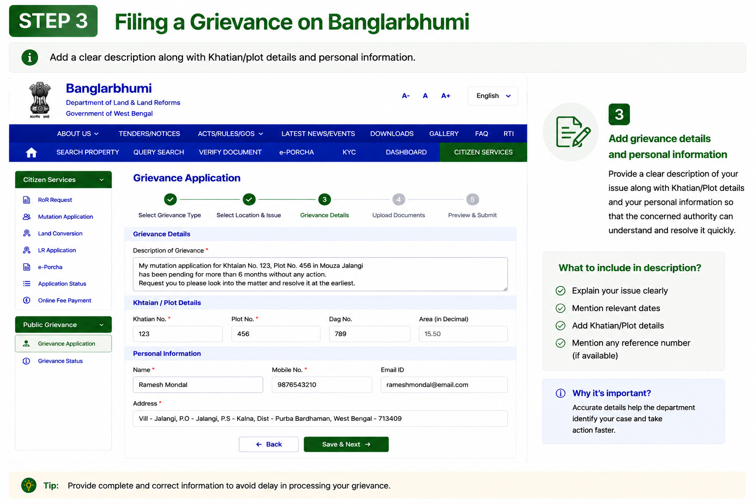Click step 2 checkmark Select Location & Issue
The image size is (756, 504).
[249, 199]
